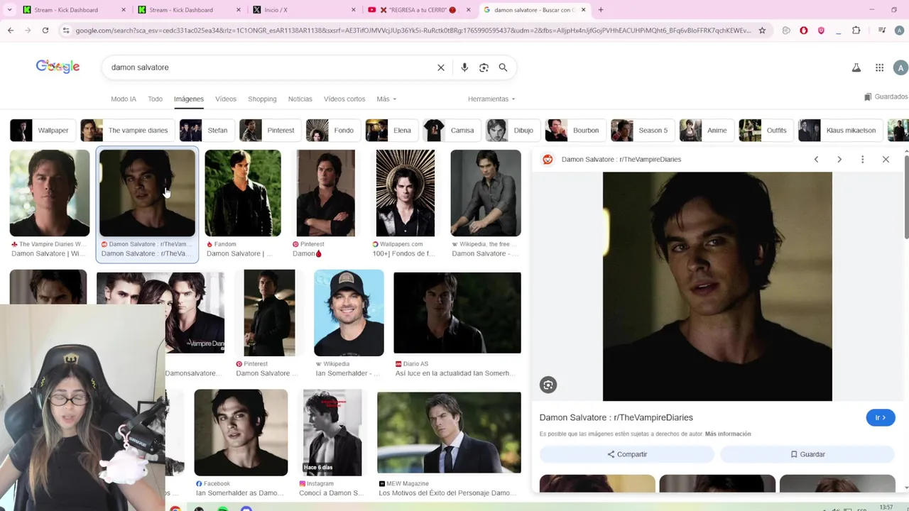Open the Google apps grid
Viewport: 909px width, 511px height.
(879, 67)
